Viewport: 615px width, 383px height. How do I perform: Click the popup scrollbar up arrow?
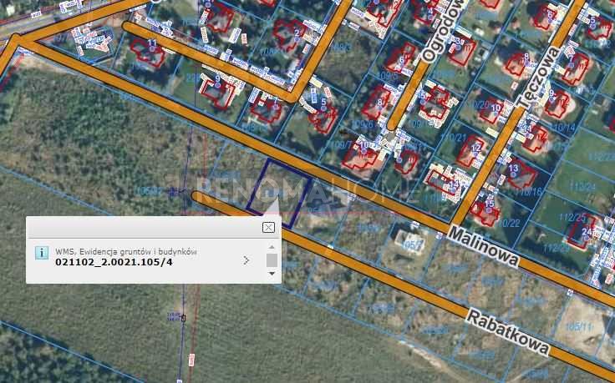coord(271,248)
